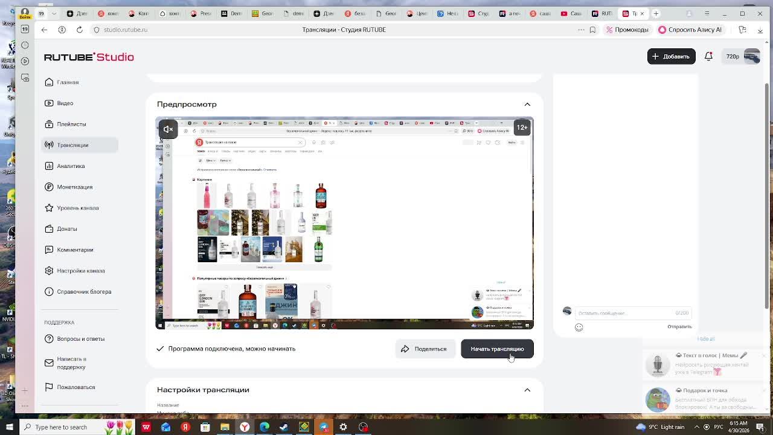Click the Hide all notifications link
773x435 pixels.
(x=705, y=339)
